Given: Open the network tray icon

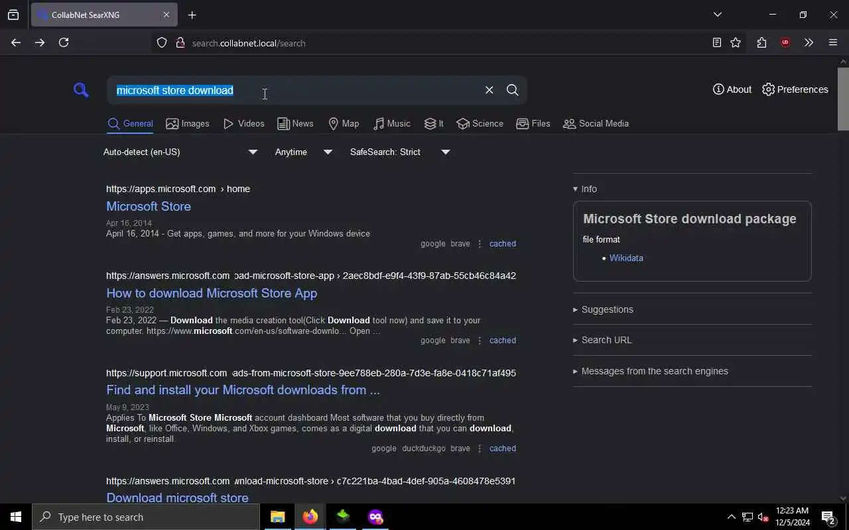Looking at the screenshot, I should coord(748,517).
